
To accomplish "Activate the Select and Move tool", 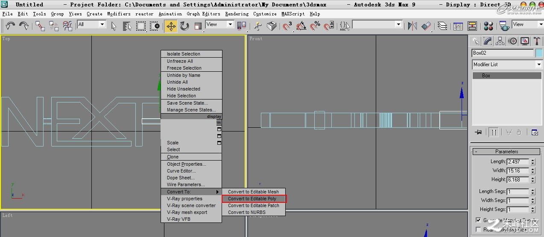I will 171,26.
